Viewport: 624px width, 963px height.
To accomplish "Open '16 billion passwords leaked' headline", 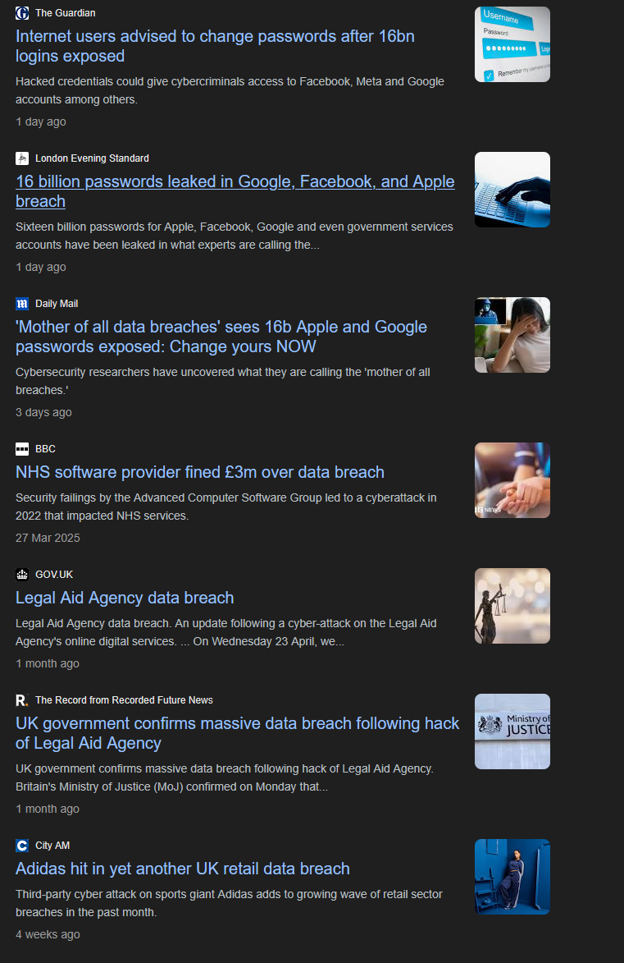I will click(235, 191).
